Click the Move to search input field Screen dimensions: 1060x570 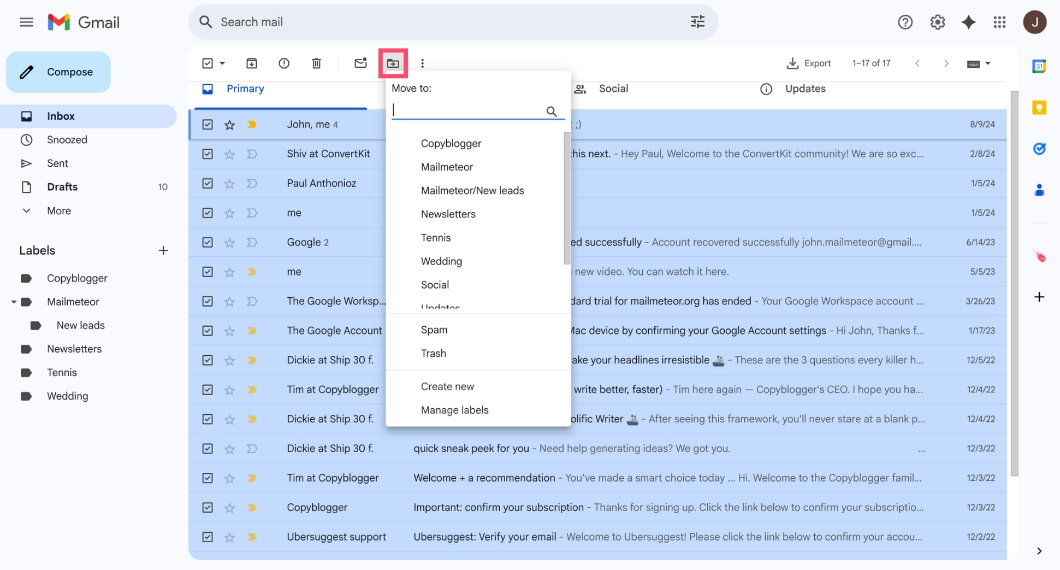point(469,111)
